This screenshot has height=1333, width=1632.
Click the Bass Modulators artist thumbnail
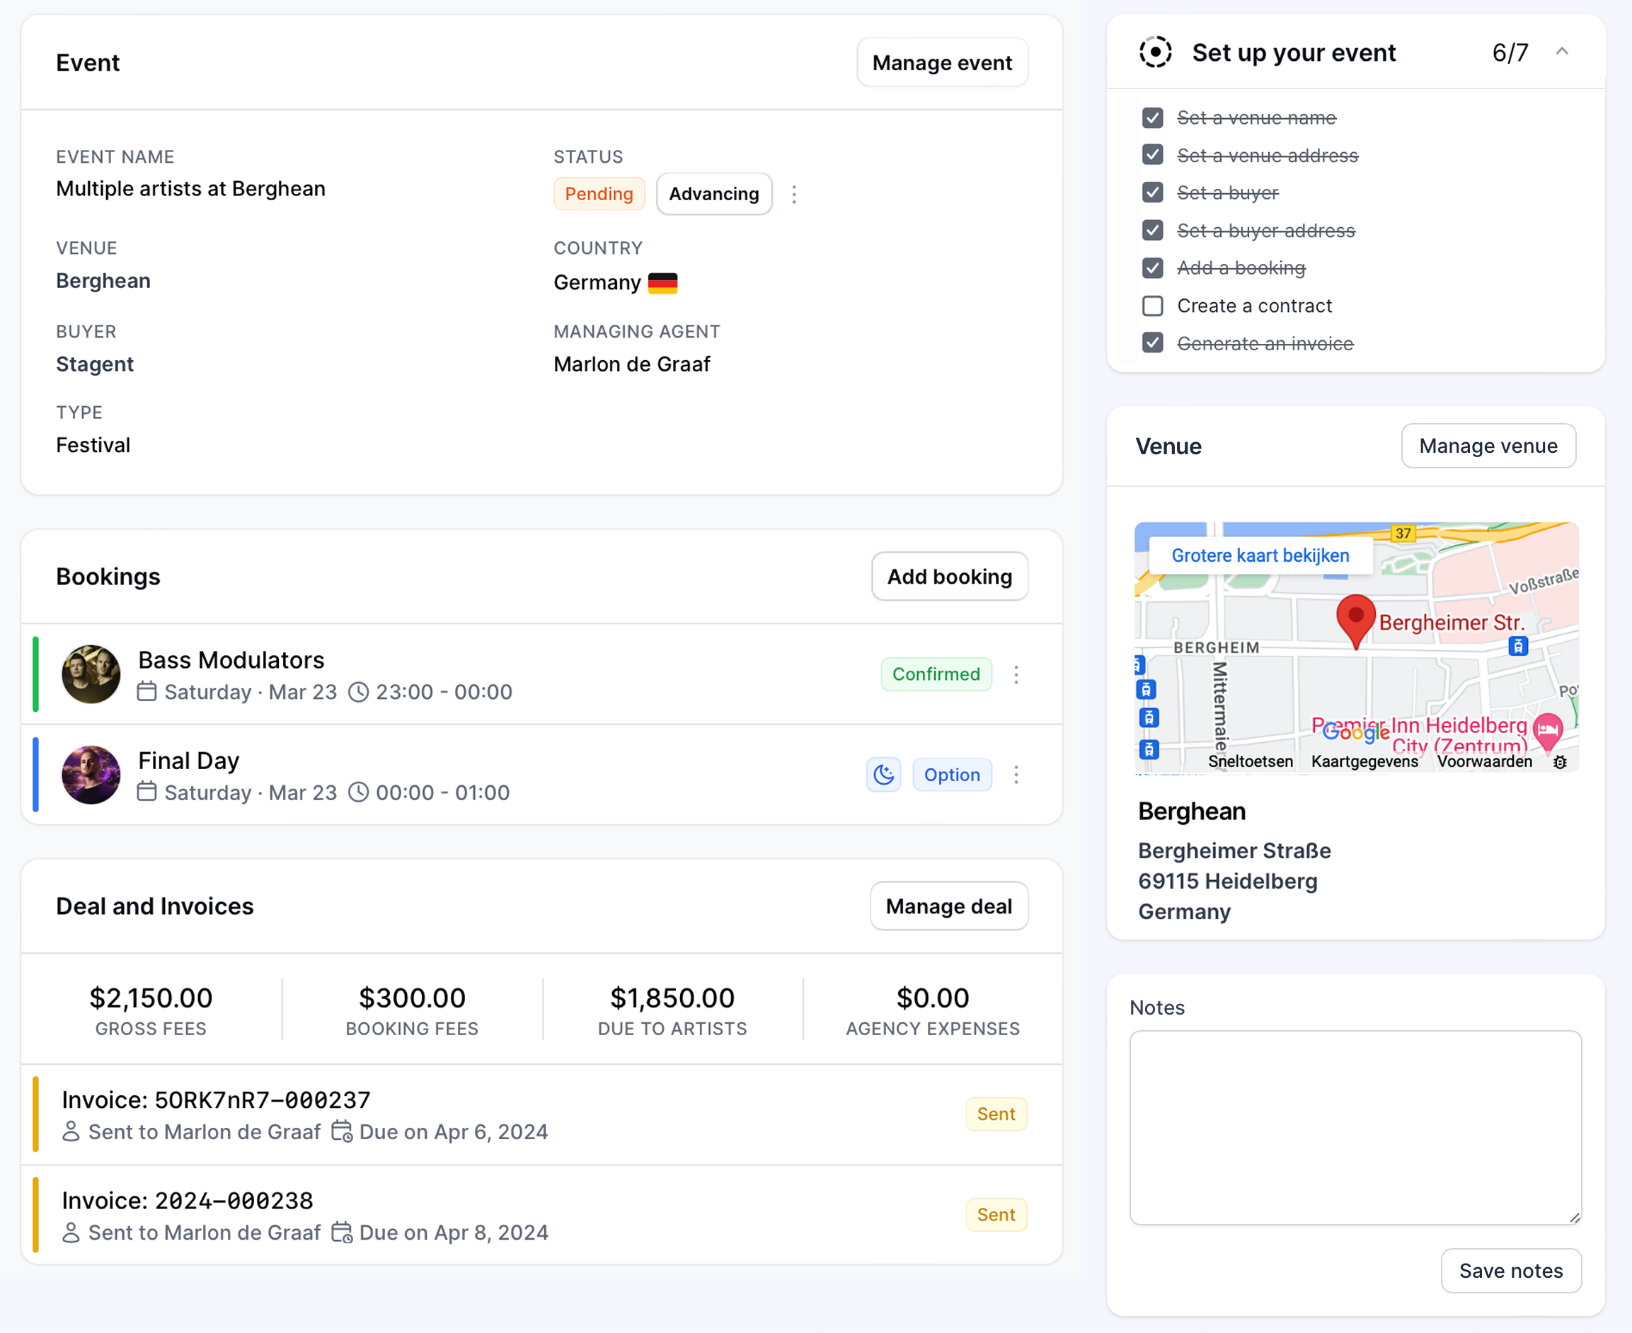coord(91,674)
